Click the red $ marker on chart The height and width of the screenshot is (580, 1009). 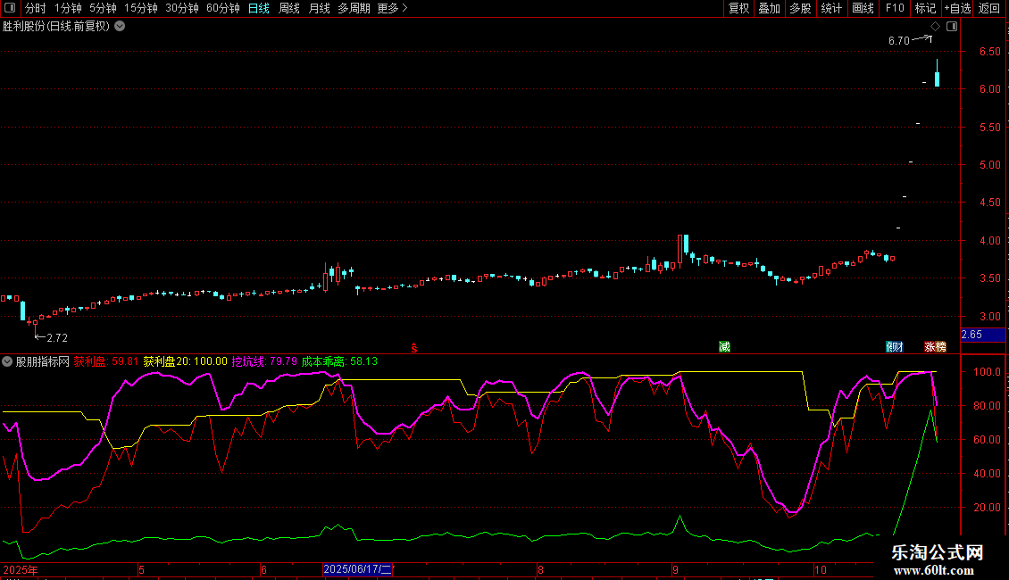(413, 346)
